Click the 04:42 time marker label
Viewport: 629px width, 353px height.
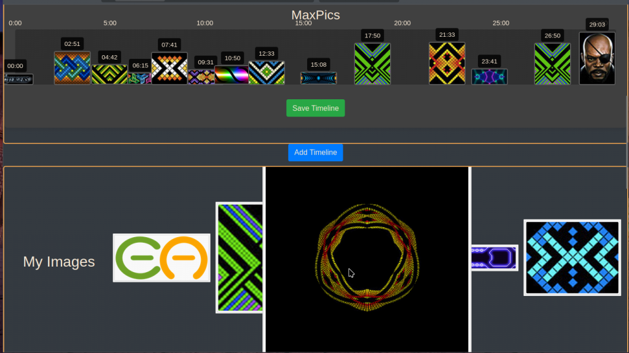point(109,57)
